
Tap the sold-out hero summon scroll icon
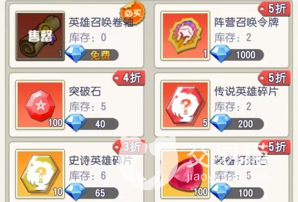pos(40,36)
